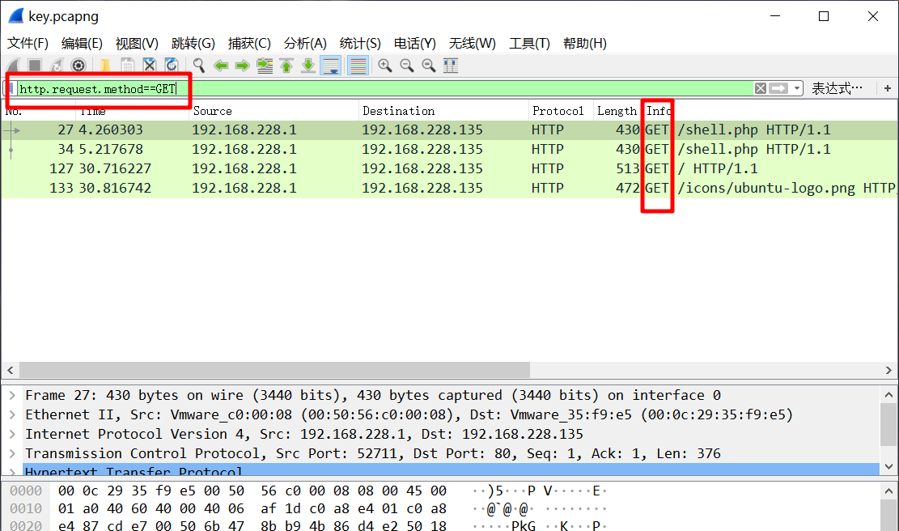Select hex row 0000 bytes
This screenshot has width=899, height=531.
click(x=252, y=491)
